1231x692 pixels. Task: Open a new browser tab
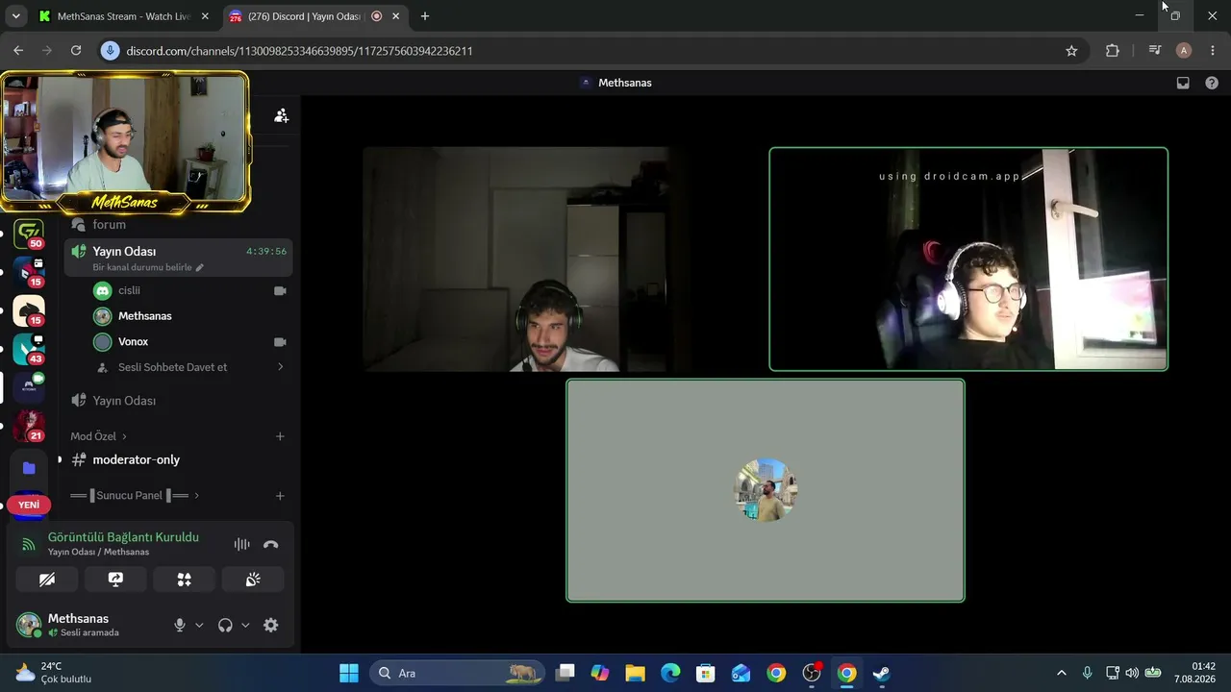tap(425, 16)
